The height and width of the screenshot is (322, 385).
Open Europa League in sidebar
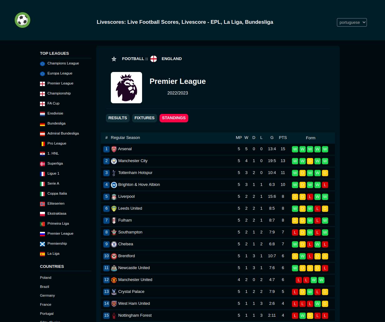tap(60, 73)
